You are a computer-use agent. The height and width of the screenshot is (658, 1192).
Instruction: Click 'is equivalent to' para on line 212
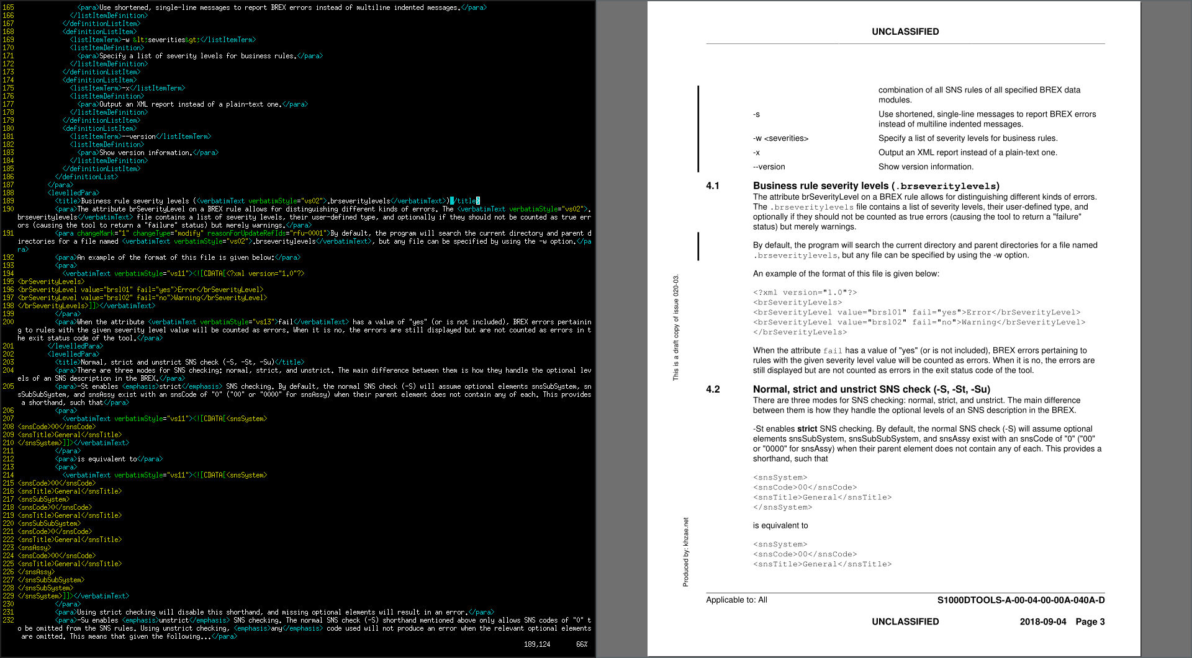(x=109, y=459)
